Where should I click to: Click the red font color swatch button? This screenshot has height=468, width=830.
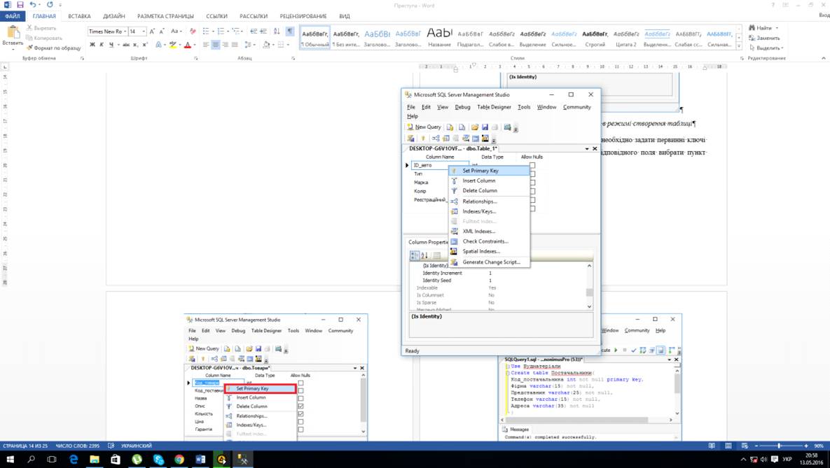[187, 45]
